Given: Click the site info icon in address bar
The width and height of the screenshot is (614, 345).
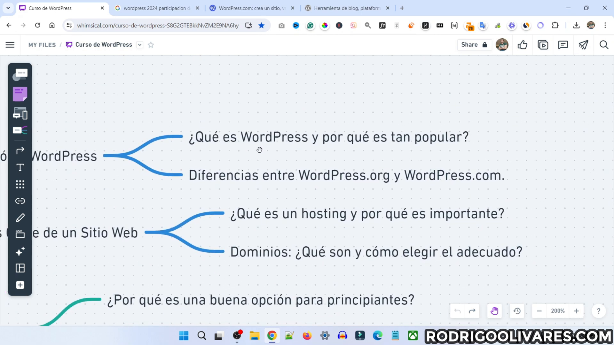Looking at the screenshot, I should 69,25.
